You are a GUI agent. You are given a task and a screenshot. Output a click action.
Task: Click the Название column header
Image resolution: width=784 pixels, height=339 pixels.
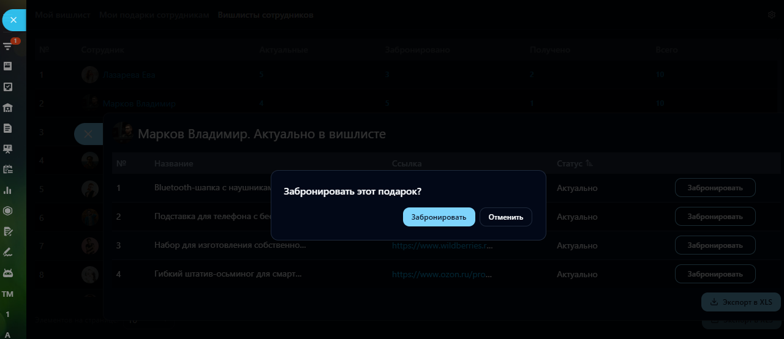coord(174,163)
